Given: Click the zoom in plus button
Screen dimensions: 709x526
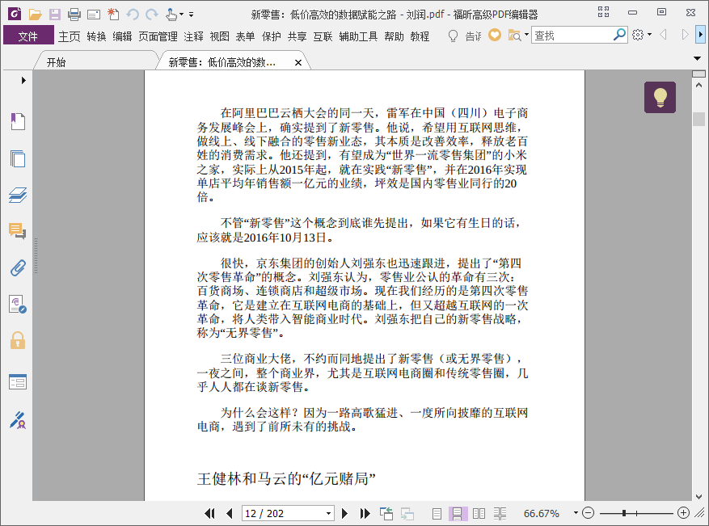Looking at the screenshot, I should click(684, 513).
